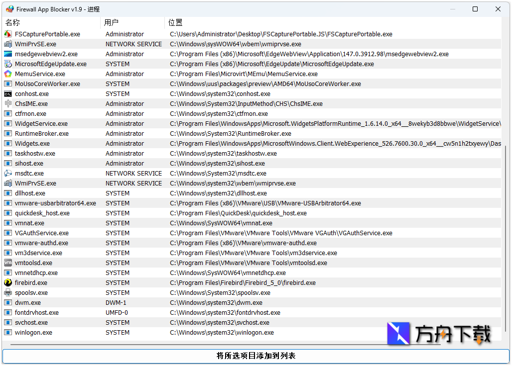Click the firebird.exe icon

pyautogui.click(x=8, y=282)
